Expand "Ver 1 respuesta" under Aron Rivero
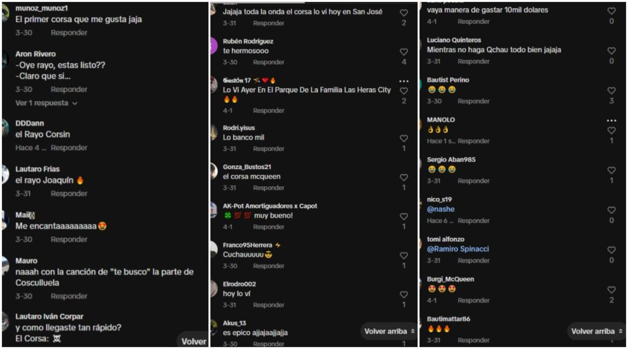Viewport: 628px width, 349px height. tap(46, 103)
